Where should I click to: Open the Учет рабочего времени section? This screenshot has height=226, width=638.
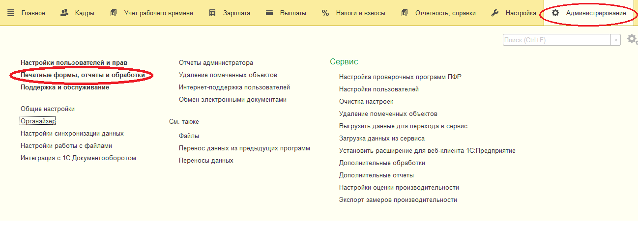click(158, 13)
